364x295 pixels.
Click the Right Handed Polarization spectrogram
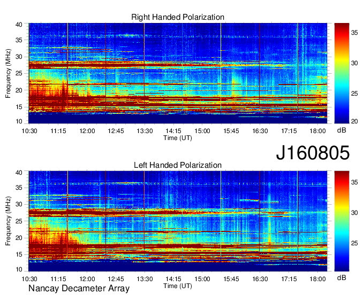[x=178, y=73]
